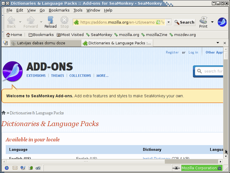Click into the URL address field
230x173 pixels.
[117, 22]
